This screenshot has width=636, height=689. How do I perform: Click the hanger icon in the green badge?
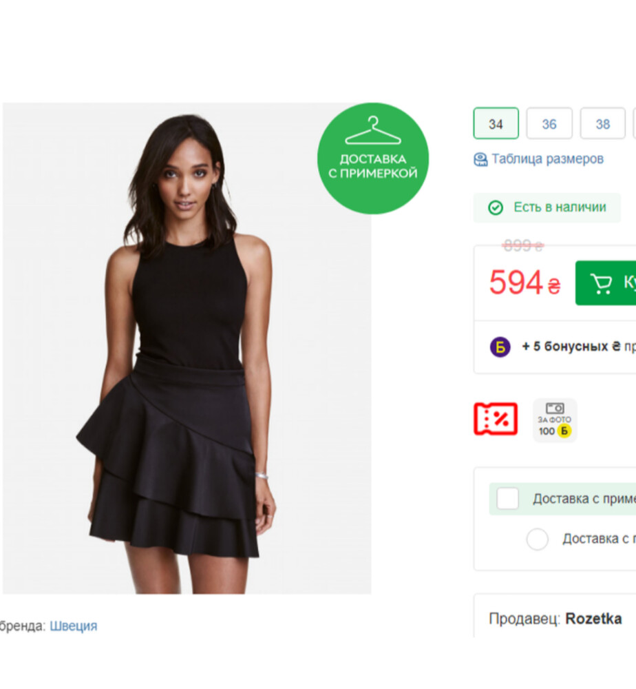point(372,131)
